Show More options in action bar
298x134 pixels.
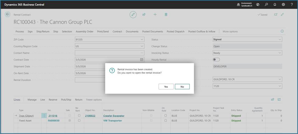[230, 32]
